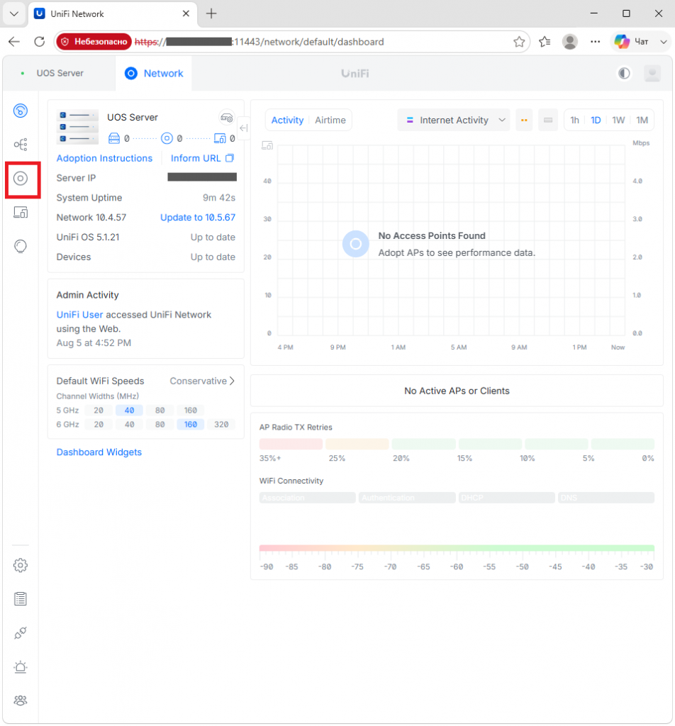Image resolution: width=675 pixels, height=726 pixels.
Task: Click the Небезопасно security badge
Action: click(94, 42)
